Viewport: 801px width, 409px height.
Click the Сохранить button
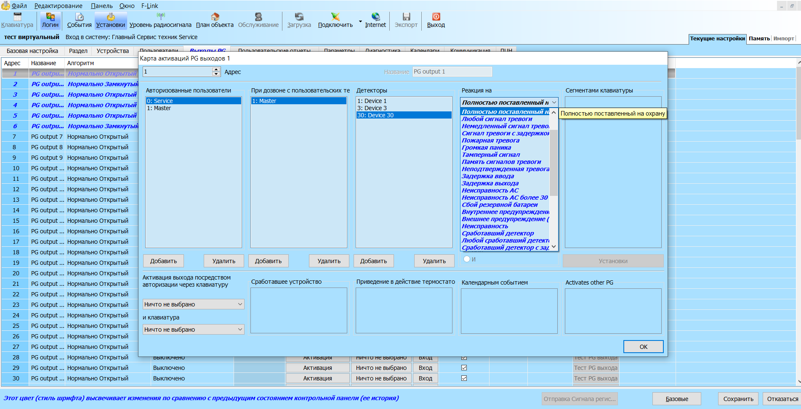click(x=738, y=398)
